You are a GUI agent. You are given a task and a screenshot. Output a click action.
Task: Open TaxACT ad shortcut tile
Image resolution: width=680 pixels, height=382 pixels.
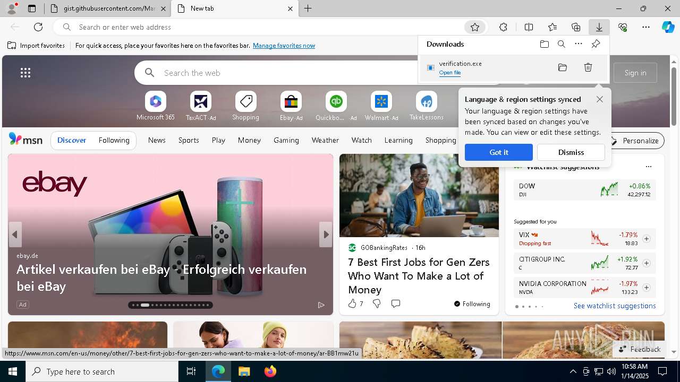pyautogui.click(x=200, y=106)
